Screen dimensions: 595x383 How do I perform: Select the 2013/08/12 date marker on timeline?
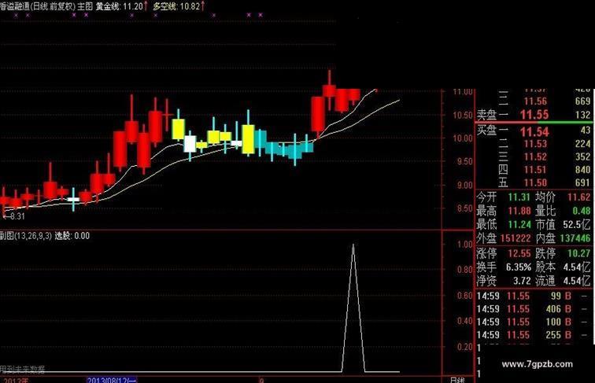coord(112,380)
